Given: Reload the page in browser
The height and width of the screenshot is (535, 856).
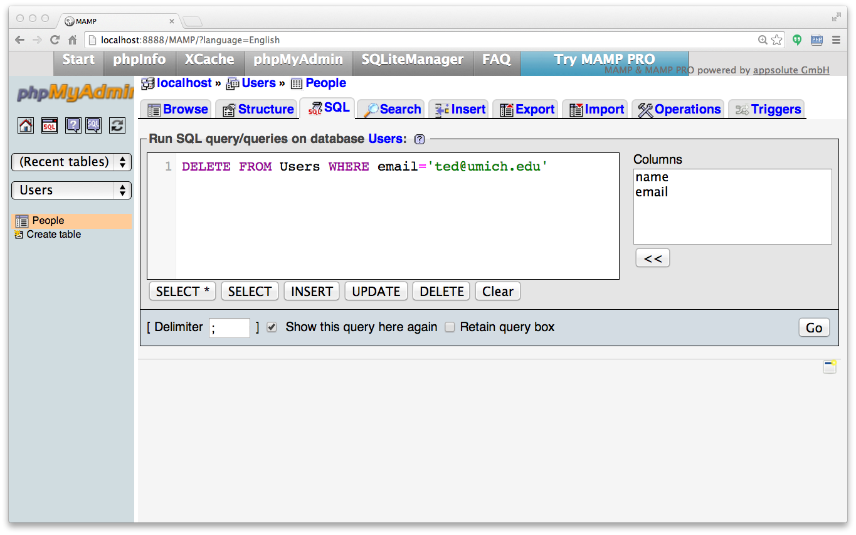Looking at the screenshot, I should (55, 40).
